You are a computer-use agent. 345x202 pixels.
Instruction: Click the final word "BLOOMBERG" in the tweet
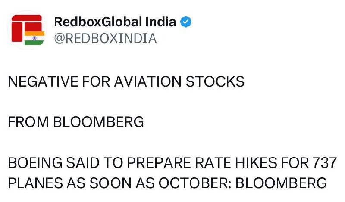click(x=282, y=184)
